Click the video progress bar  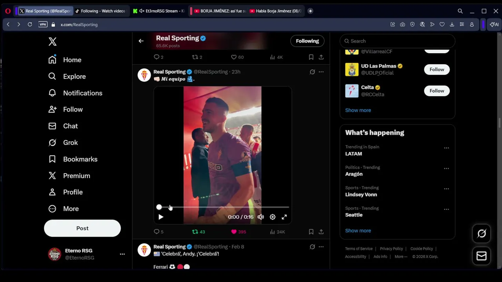[224, 207]
